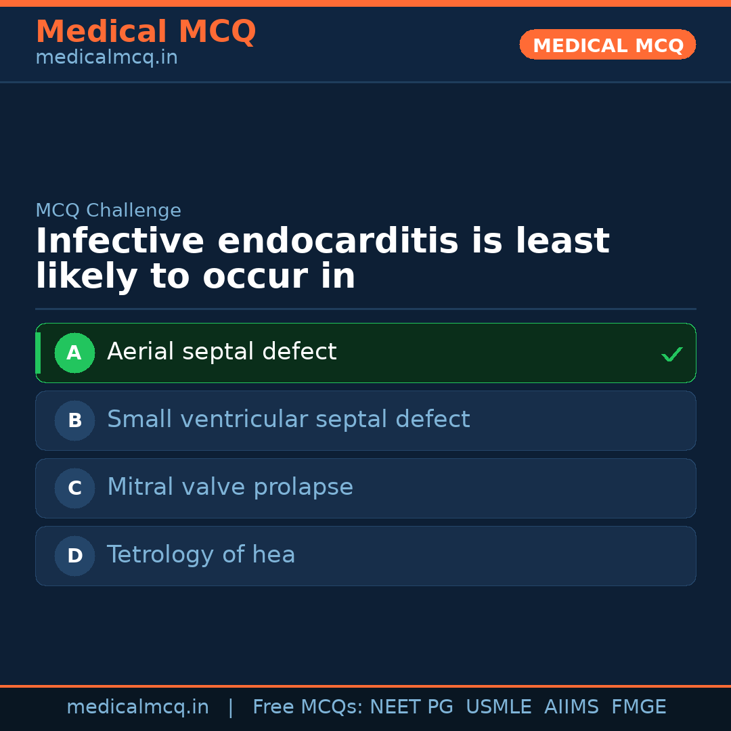Click 'Free MCQs:' text in footer

point(307,707)
